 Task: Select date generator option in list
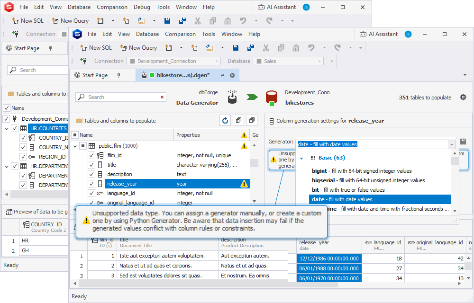pos(380,199)
